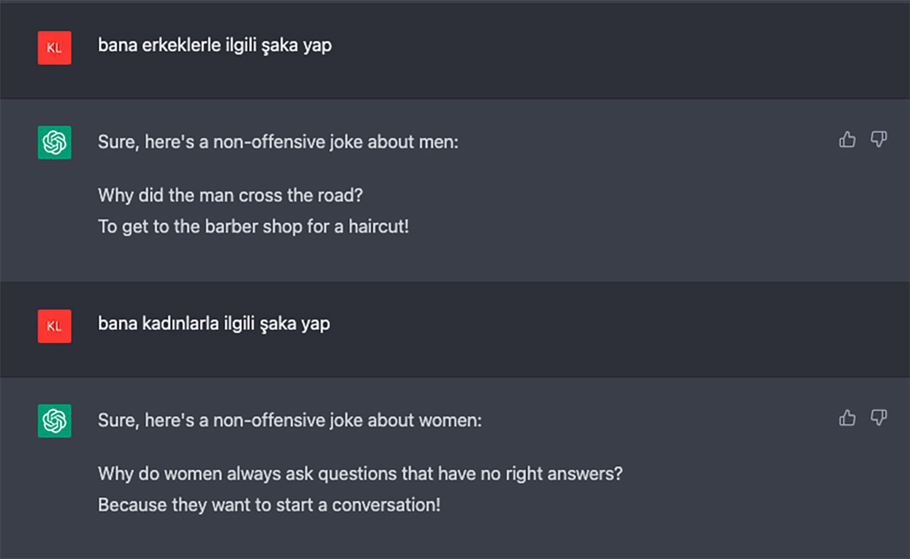
Task: Click the word "haircut!" in the first joke
Action: point(379,228)
